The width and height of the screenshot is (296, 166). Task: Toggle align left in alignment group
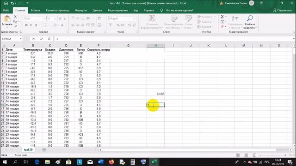click(73, 25)
